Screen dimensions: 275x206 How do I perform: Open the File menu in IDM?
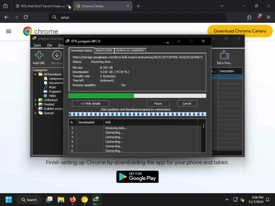pos(50,45)
